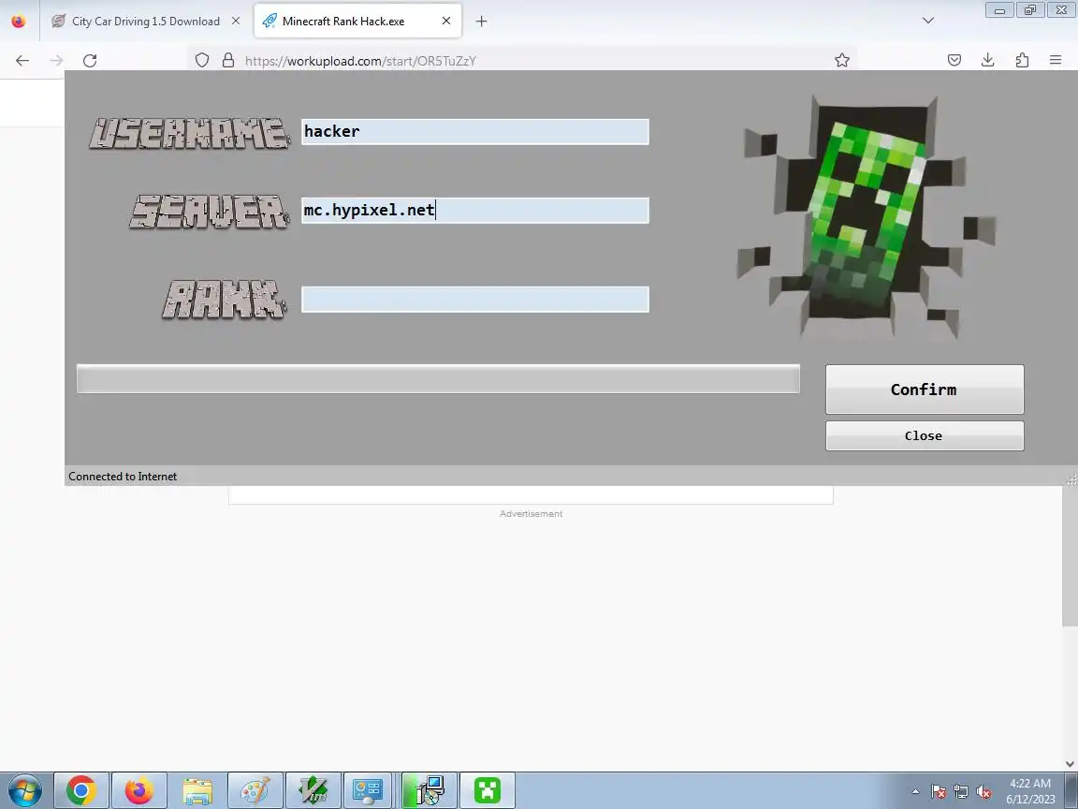Viewport: 1078px width, 809px height.
Task: Click the creeper face image
Action: coord(867,216)
